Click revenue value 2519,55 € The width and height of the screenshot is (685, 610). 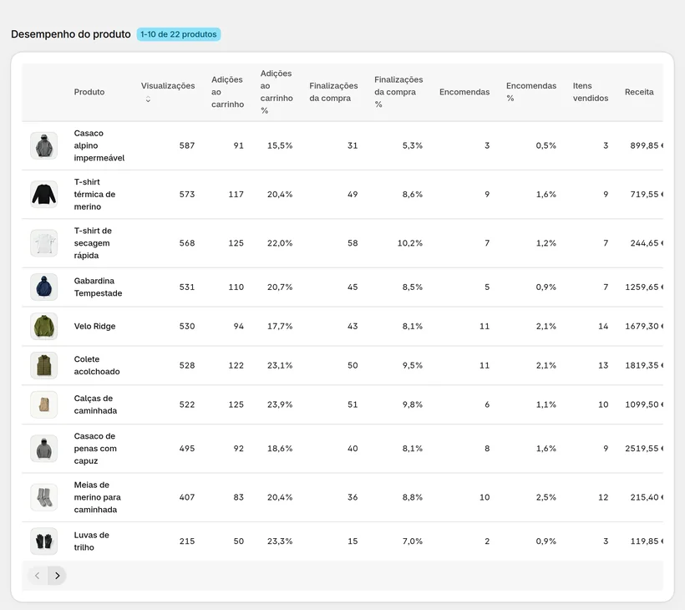click(x=644, y=449)
